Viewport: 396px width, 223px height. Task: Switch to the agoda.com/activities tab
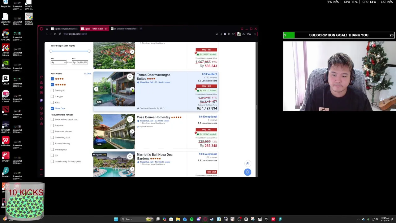click(x=64, y=29)
